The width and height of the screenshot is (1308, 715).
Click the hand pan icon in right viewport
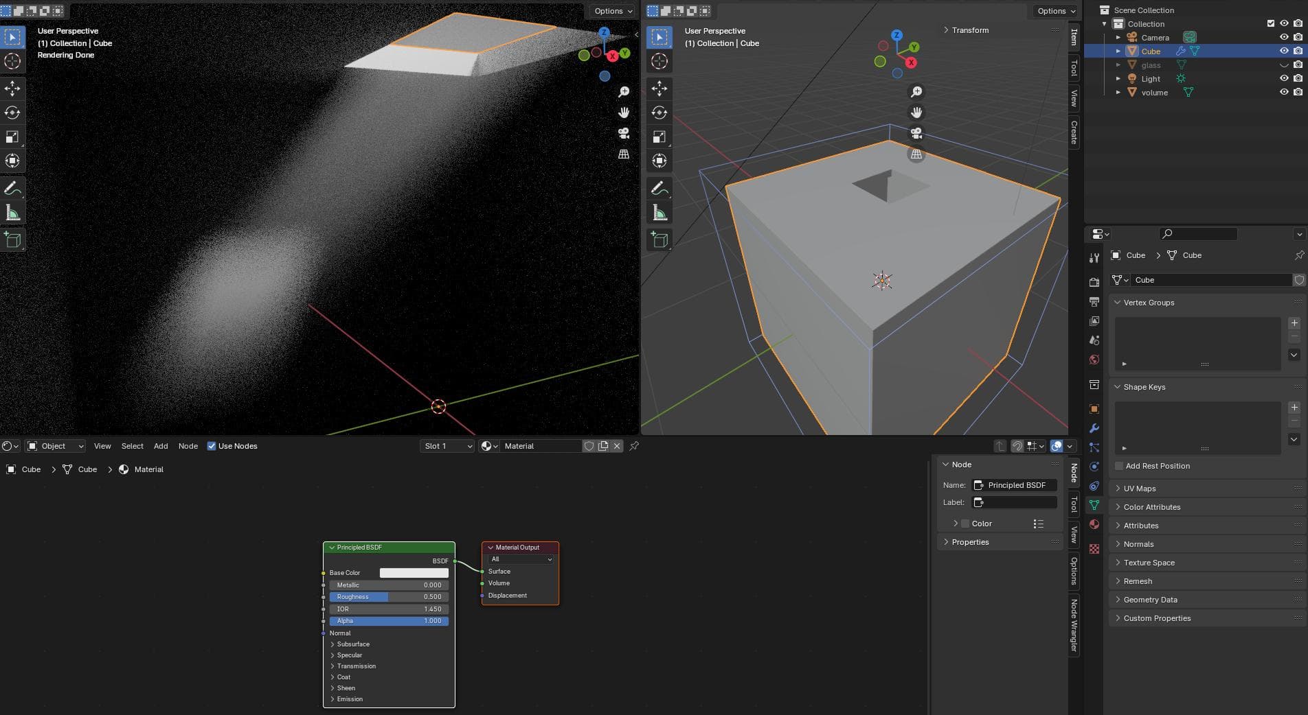pos(916,113)
